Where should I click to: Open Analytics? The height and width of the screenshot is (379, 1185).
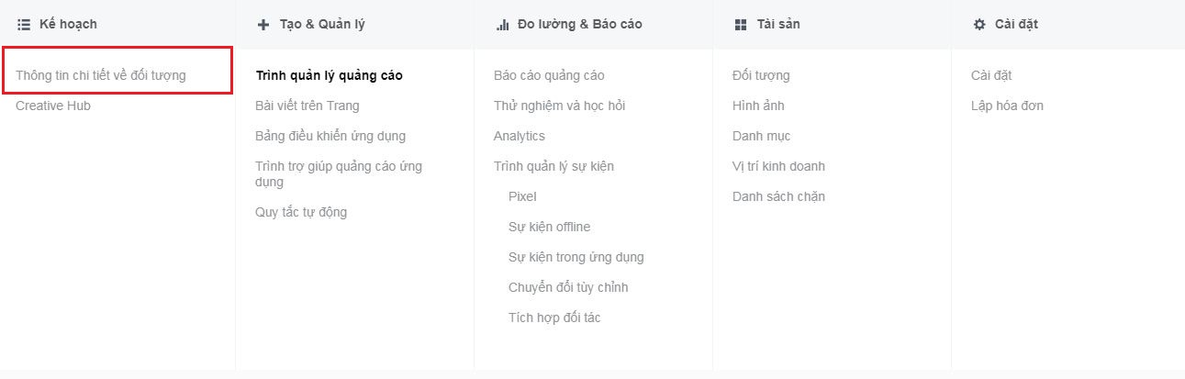(x=520, y=136)
